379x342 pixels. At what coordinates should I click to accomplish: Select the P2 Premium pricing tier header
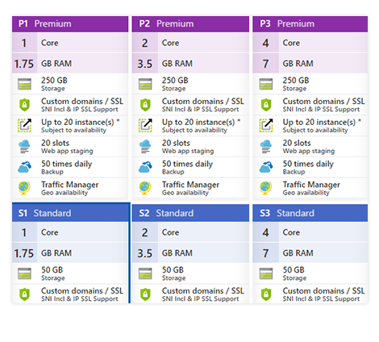(190, 24)
